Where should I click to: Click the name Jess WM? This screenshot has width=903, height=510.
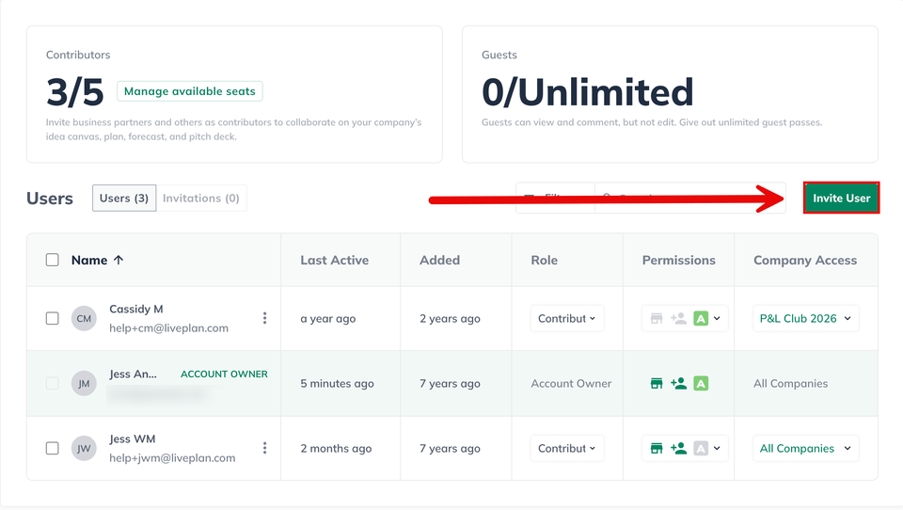[133, 438]
